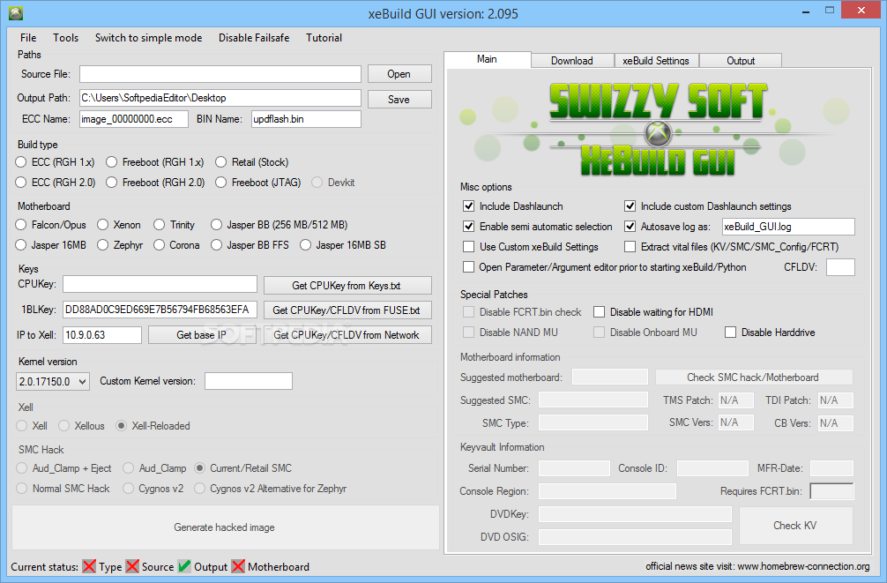Choose Jasper BB FFS motherboard
The height and width of the screenshot is (583, 887).
coord(250,245)
